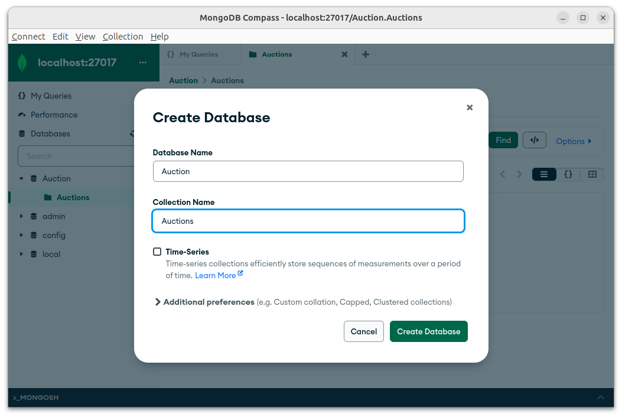Open the Help menu
This screenshot has width=622, height=417.
(159, 37)
